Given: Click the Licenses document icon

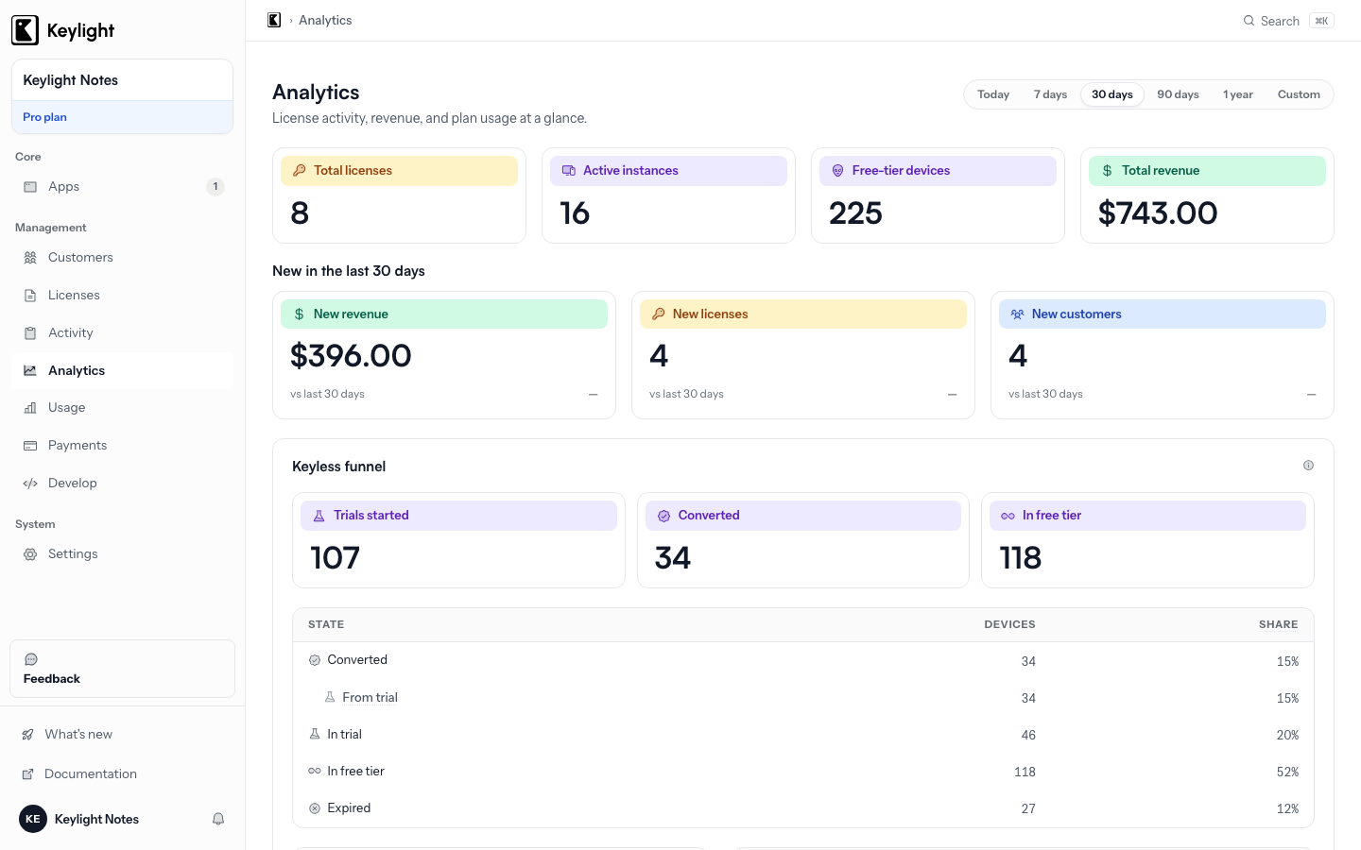Looking at the screenshot, I should point(30,296).
